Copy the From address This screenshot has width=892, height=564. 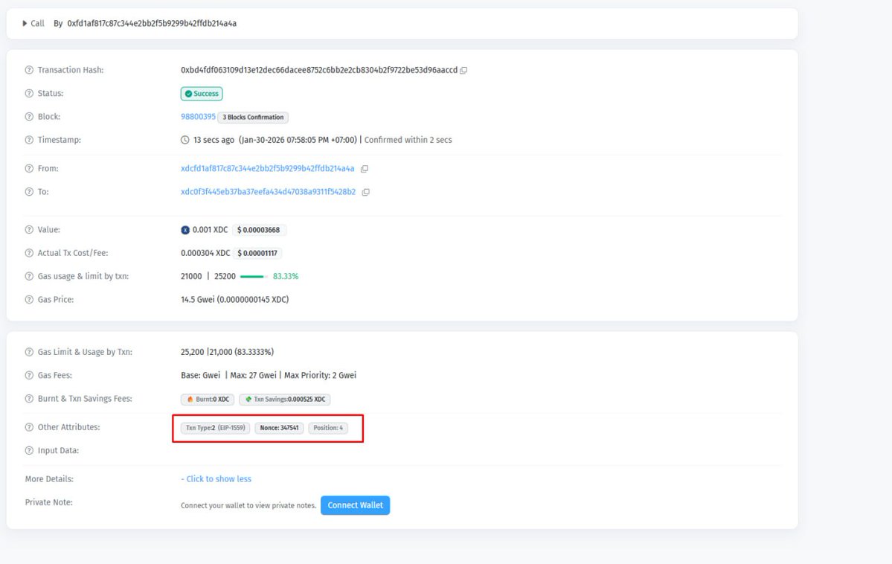pos(365,168)
